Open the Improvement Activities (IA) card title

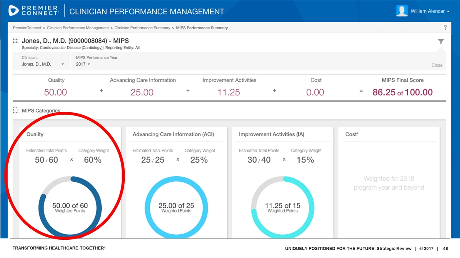click(272, 134)
